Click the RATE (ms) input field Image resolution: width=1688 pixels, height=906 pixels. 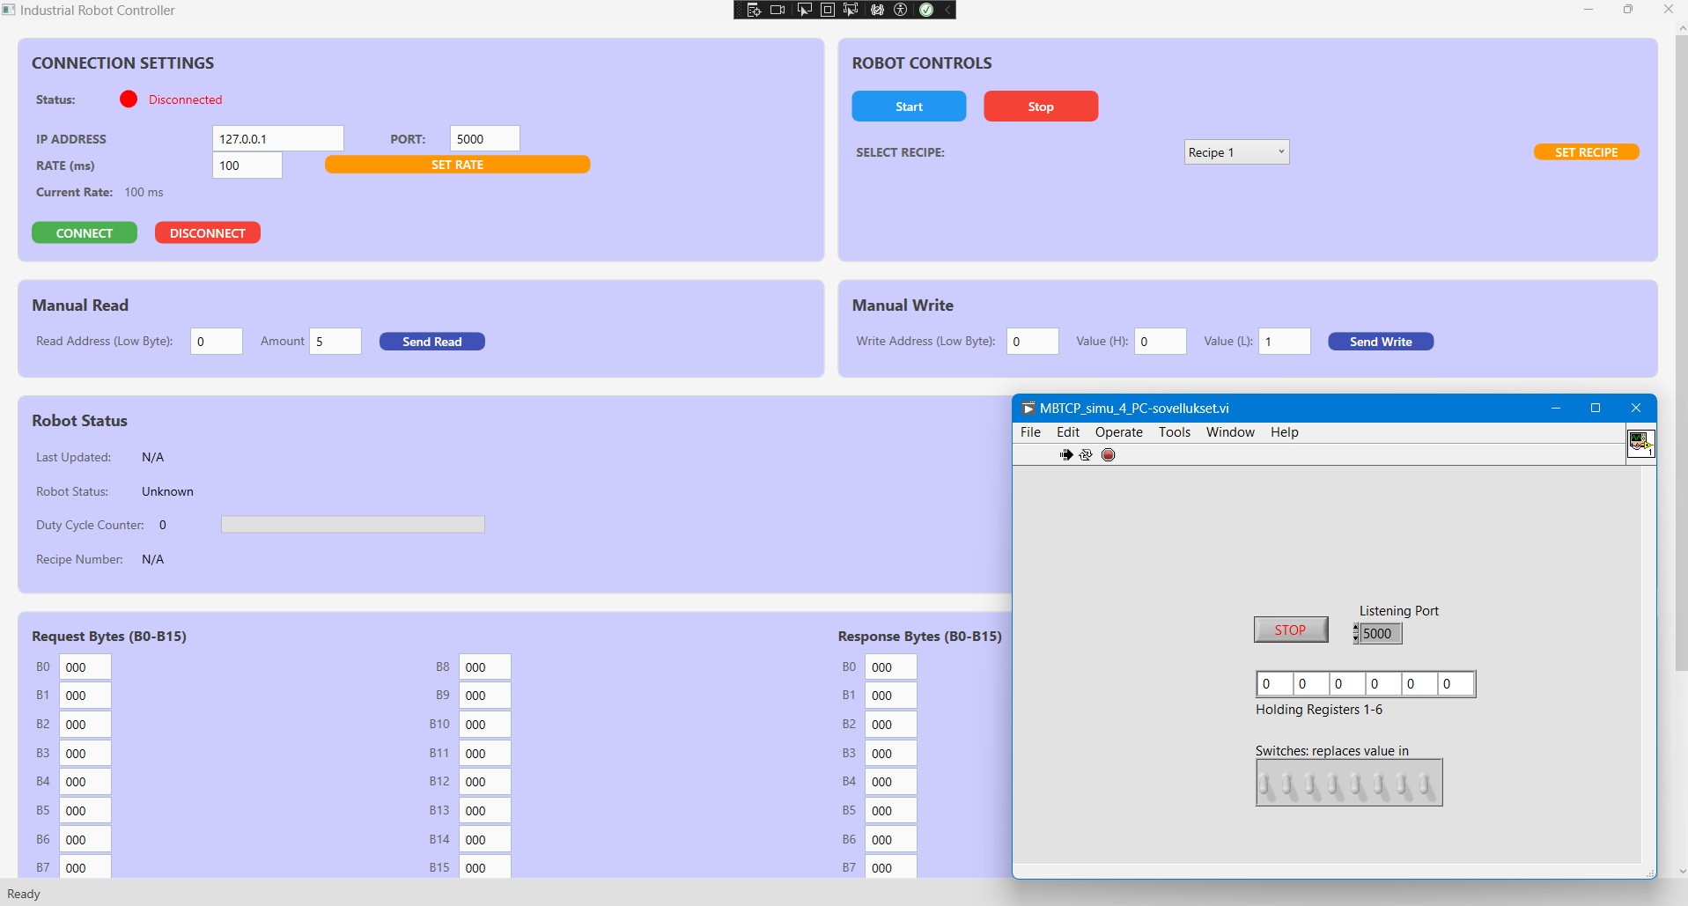[x=247, y=166]
